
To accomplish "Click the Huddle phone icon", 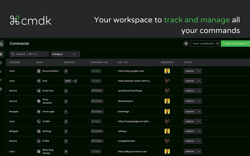I will tap(38, 121).
